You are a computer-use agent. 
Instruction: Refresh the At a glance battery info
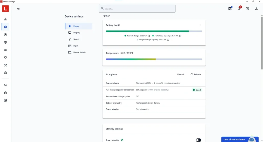coord(195,74)
